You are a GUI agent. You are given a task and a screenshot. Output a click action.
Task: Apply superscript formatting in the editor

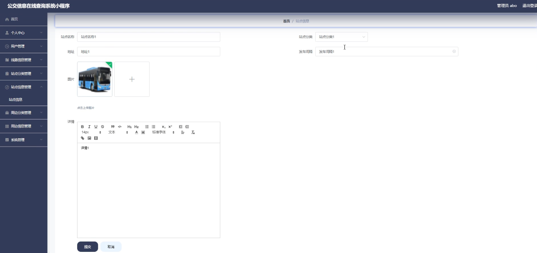tap(170, 126)
